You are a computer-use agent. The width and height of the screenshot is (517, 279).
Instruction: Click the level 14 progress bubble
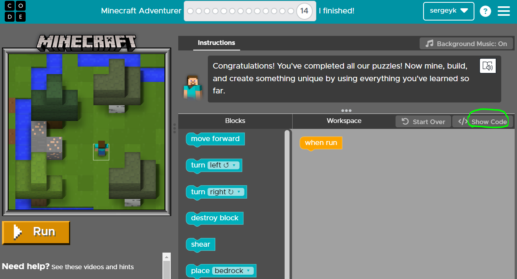pyautogui.click(x=304, y=11)
